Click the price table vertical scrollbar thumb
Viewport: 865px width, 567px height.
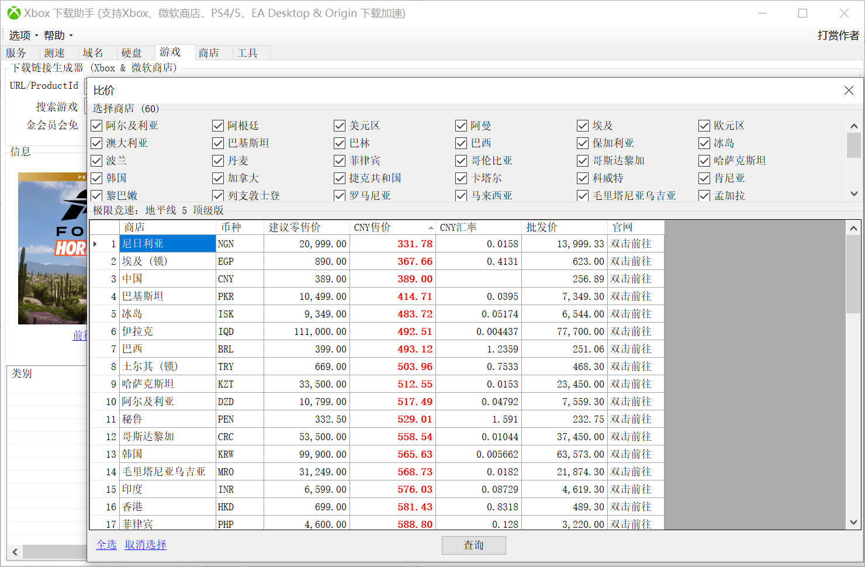coord(854,274)
